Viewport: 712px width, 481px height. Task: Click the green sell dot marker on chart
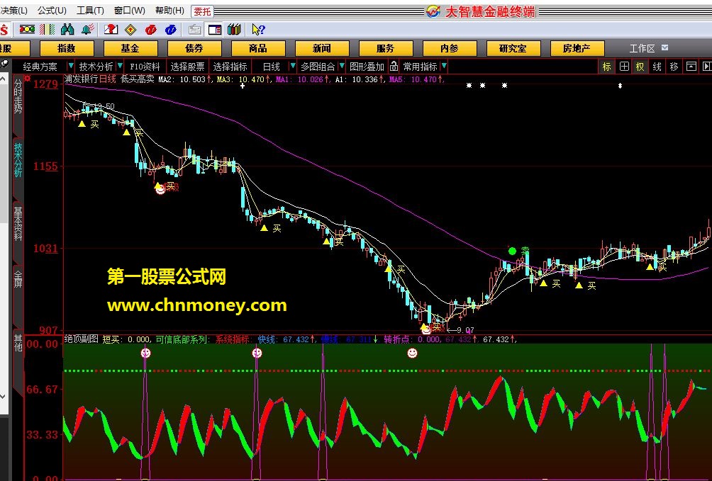pyautogui.click(x=513, y=251)
